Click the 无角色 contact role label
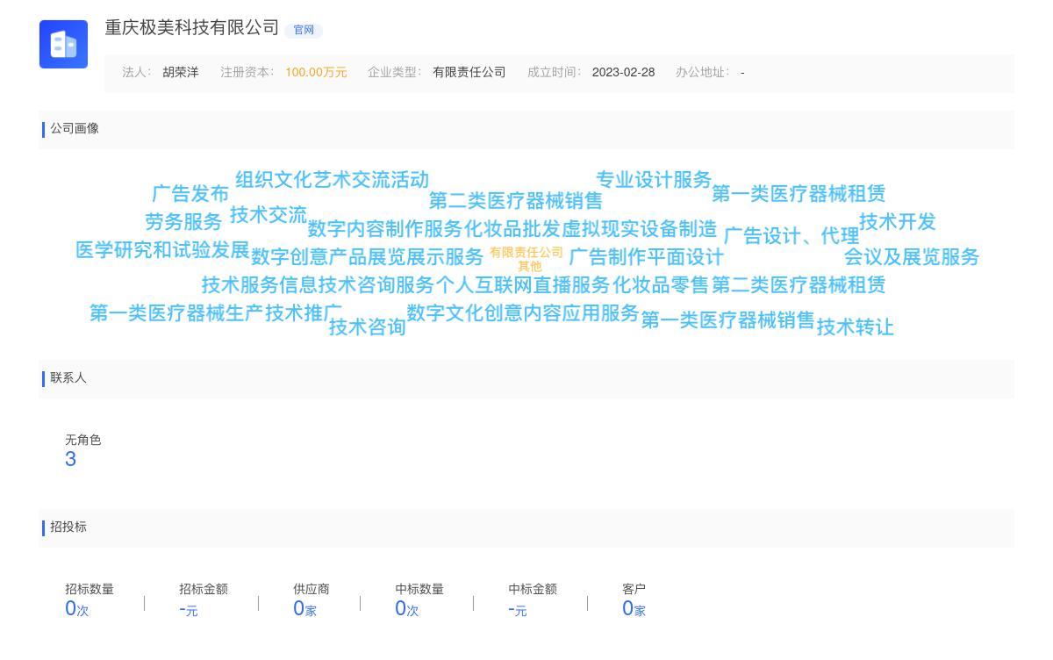Screen dimensions: 1053x660 (83, 440)
